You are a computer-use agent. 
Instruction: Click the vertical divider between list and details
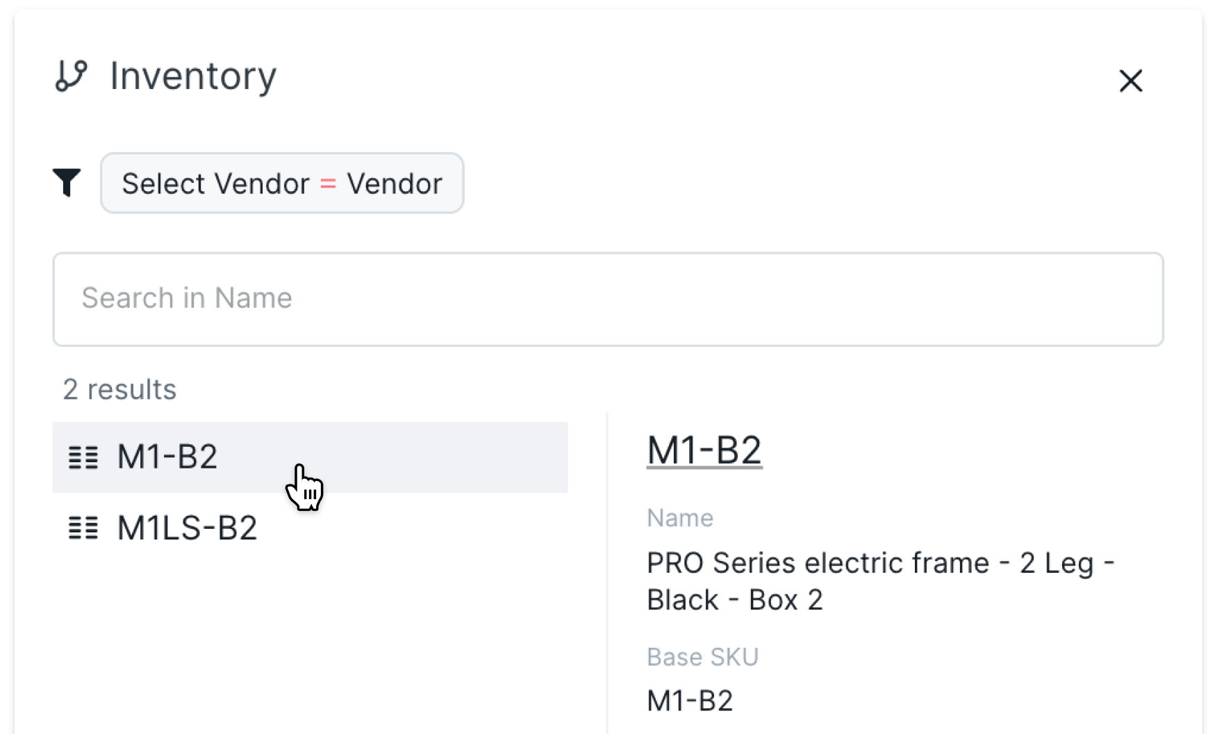(x=607, y=570)
